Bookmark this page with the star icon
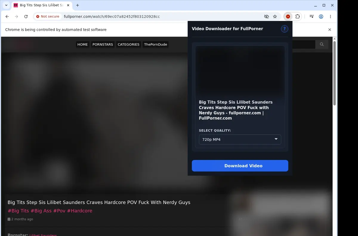 tap(275, 16)
